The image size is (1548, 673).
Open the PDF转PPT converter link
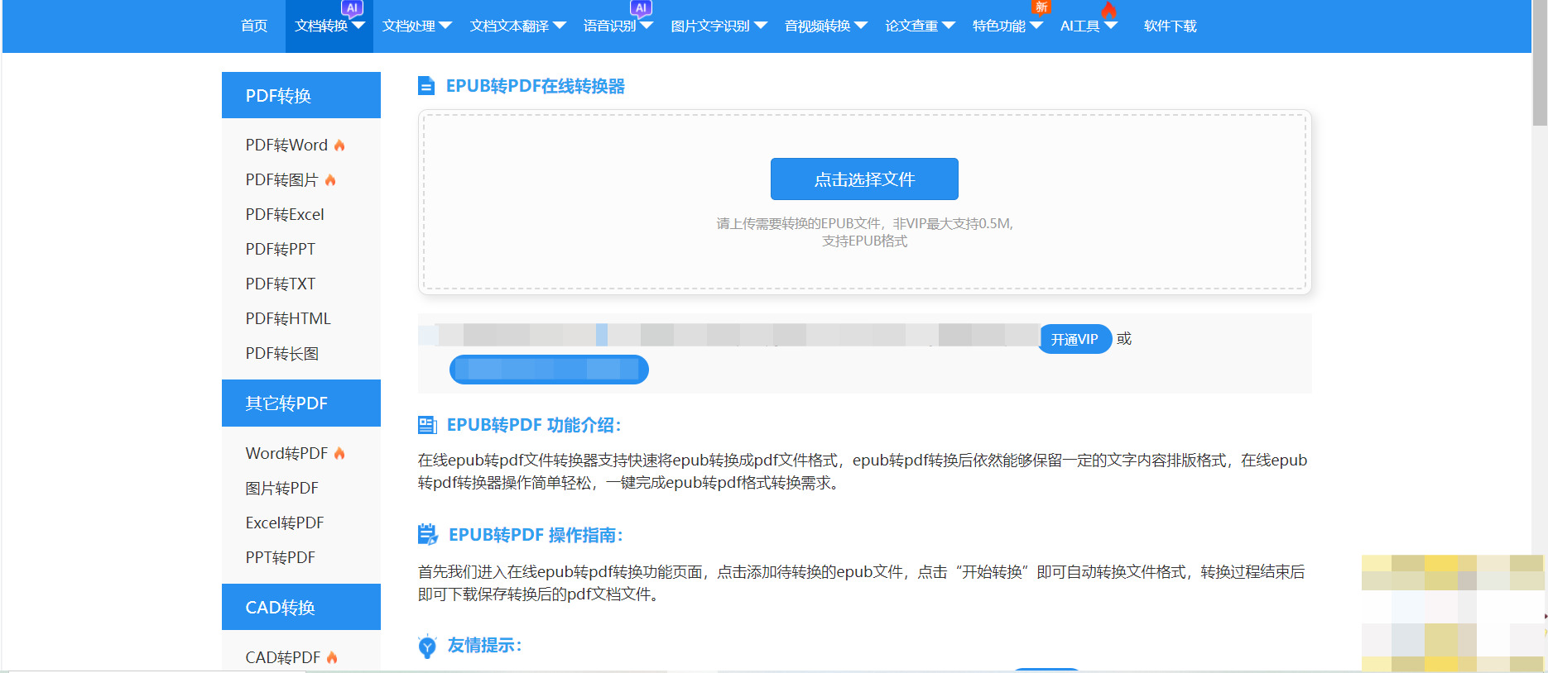(x=280, y=250)
